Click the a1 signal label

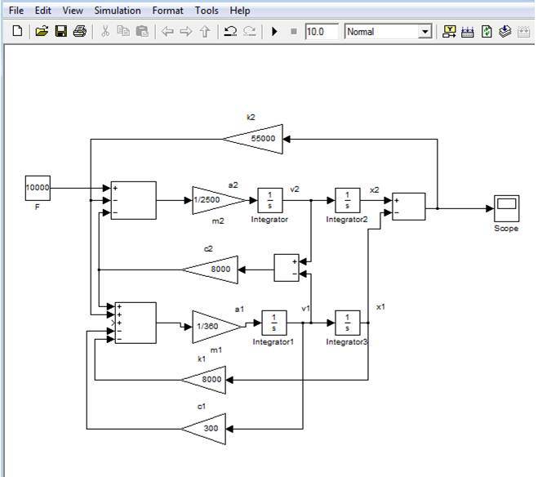239,309
